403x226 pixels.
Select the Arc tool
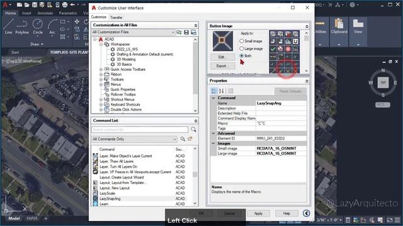tap(52, 26)
